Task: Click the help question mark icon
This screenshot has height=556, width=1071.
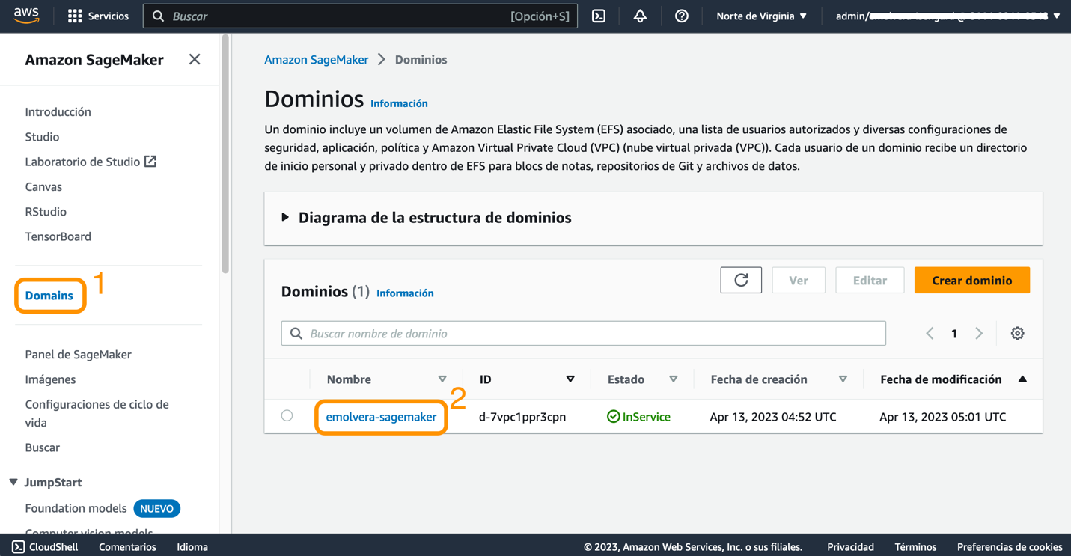Action: point(681,16)
